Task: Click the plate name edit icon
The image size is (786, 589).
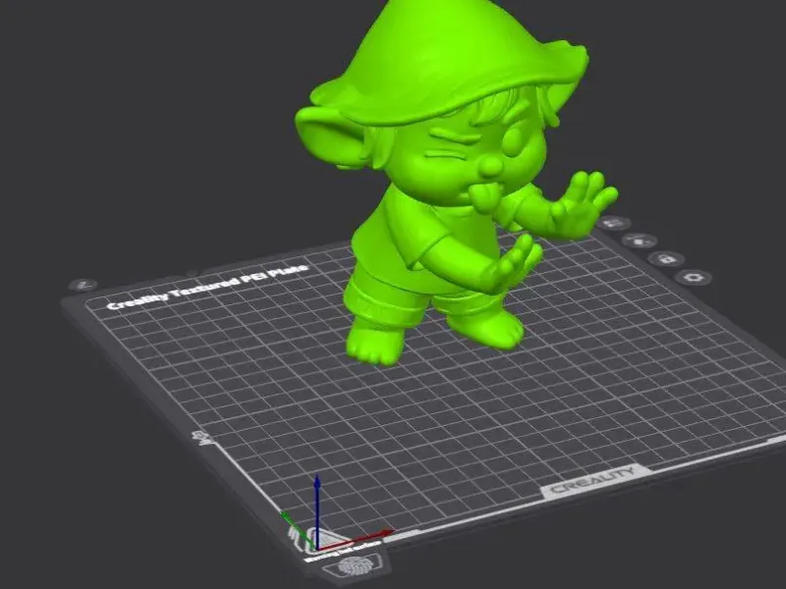Action: (x=84, y=285)
